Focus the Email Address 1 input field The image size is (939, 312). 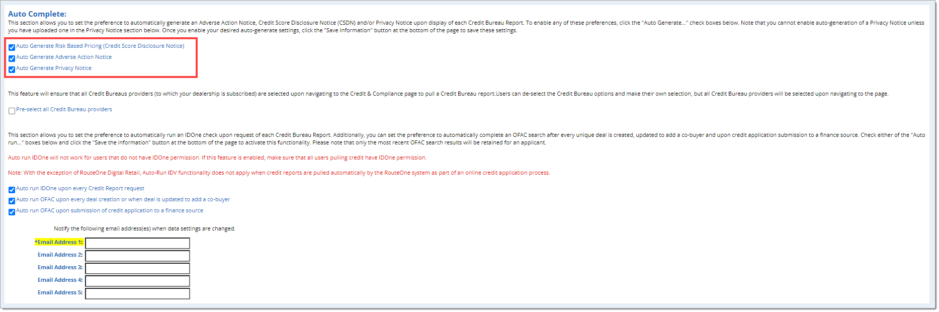[x=137, y=244]
